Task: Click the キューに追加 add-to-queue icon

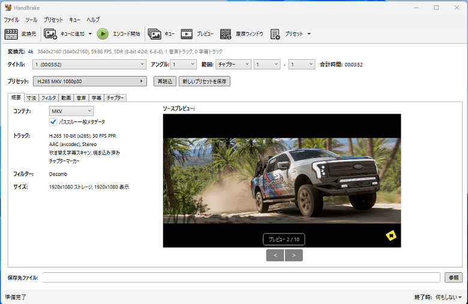Action: click(50, 34)
